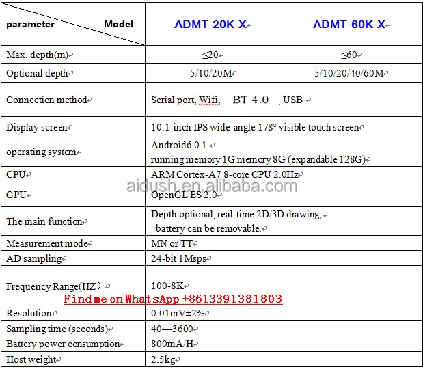The width and height of the screenshot is (423, 369).
Task: Click the 'Optional depth' row label
Action: (x=37, y=73)
